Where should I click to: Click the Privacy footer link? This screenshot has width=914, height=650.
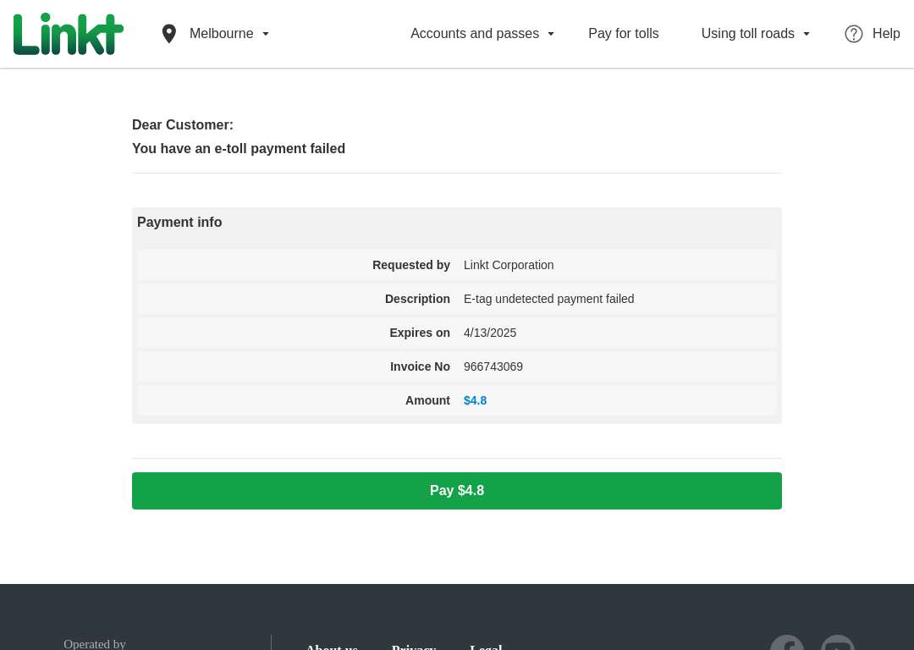[413, 647]
